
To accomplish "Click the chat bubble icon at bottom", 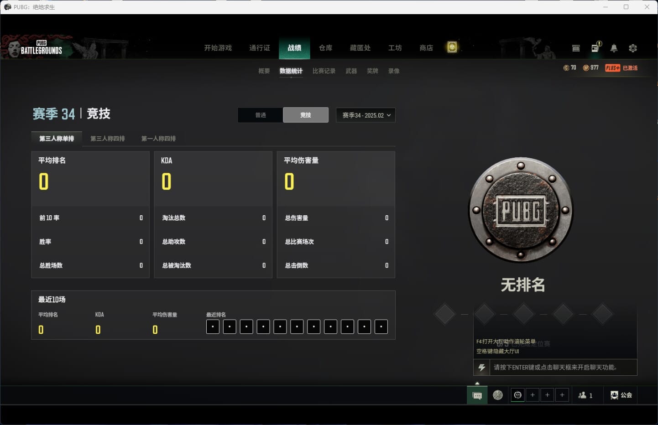I will point(477,395).
